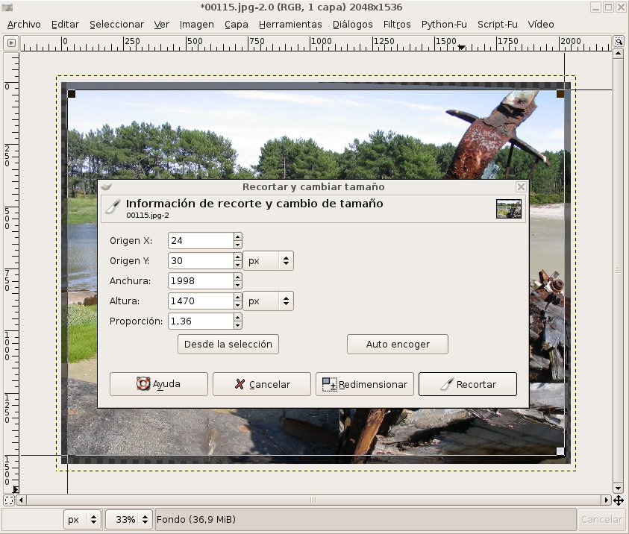Click the Proporción input field
This screenshot has width=629, height=534.
(x=201, y=321)
